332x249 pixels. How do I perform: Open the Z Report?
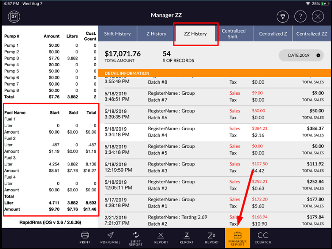click(186, 238)
